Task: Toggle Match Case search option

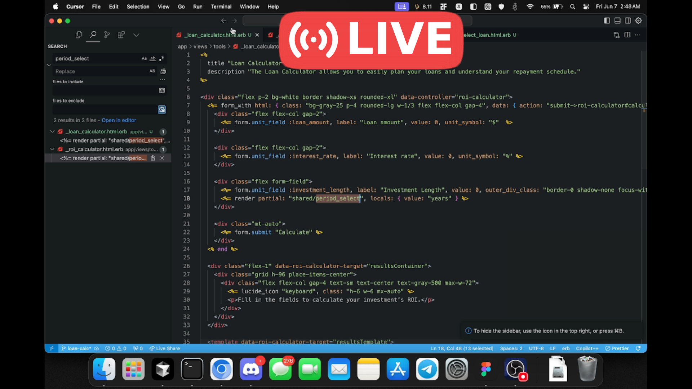Action: pyautogui.click(x=144, y=58)
